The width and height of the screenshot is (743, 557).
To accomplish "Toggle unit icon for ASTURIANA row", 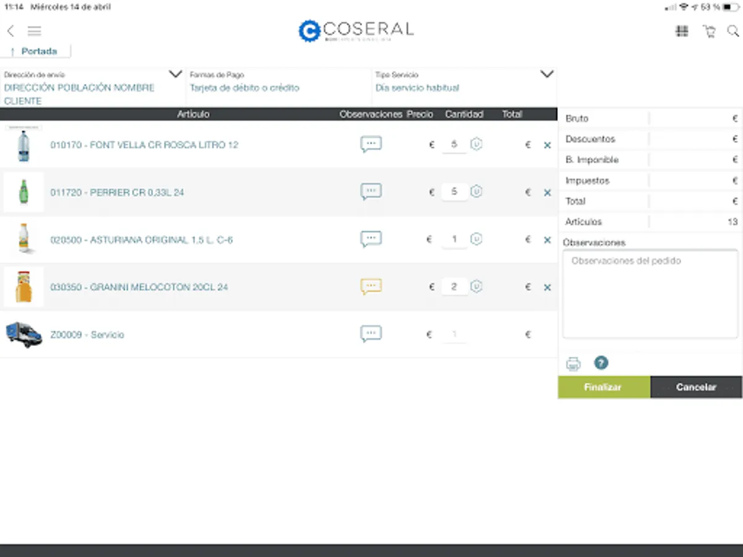I will pos(476,239).
